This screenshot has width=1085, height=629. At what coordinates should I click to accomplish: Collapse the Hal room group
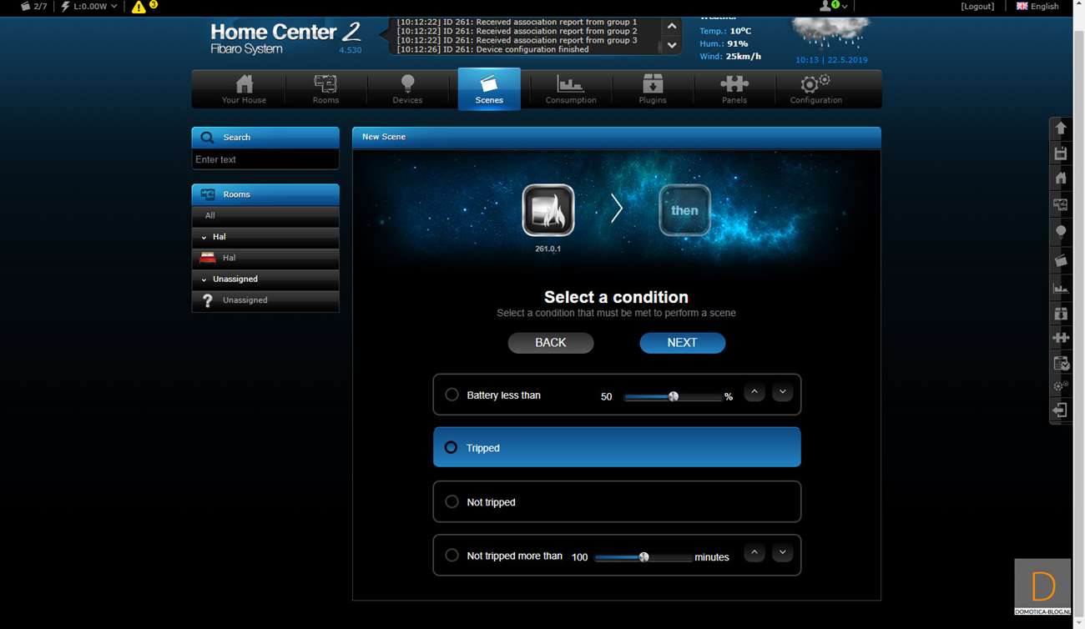pos(204,237)
